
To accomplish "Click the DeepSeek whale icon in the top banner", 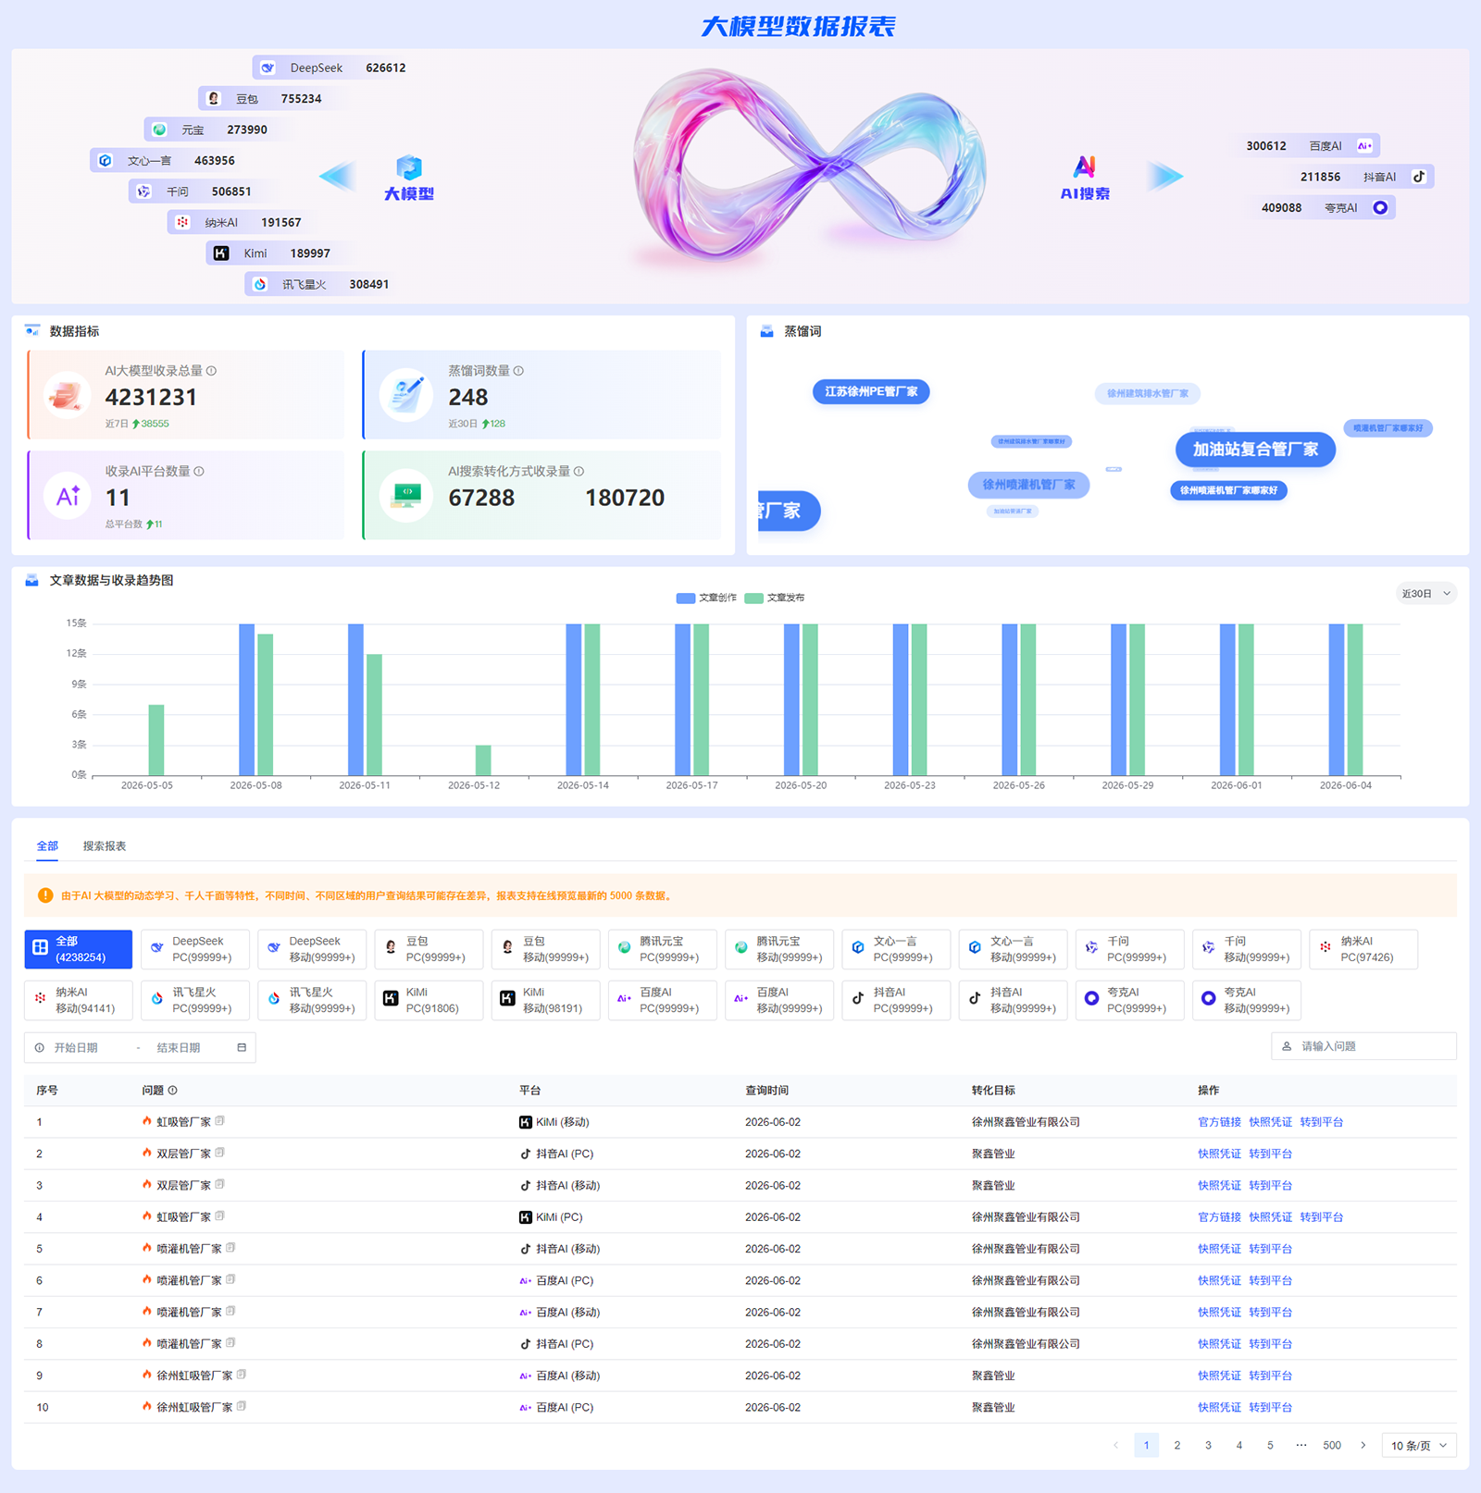I will (x=268, y=68).
